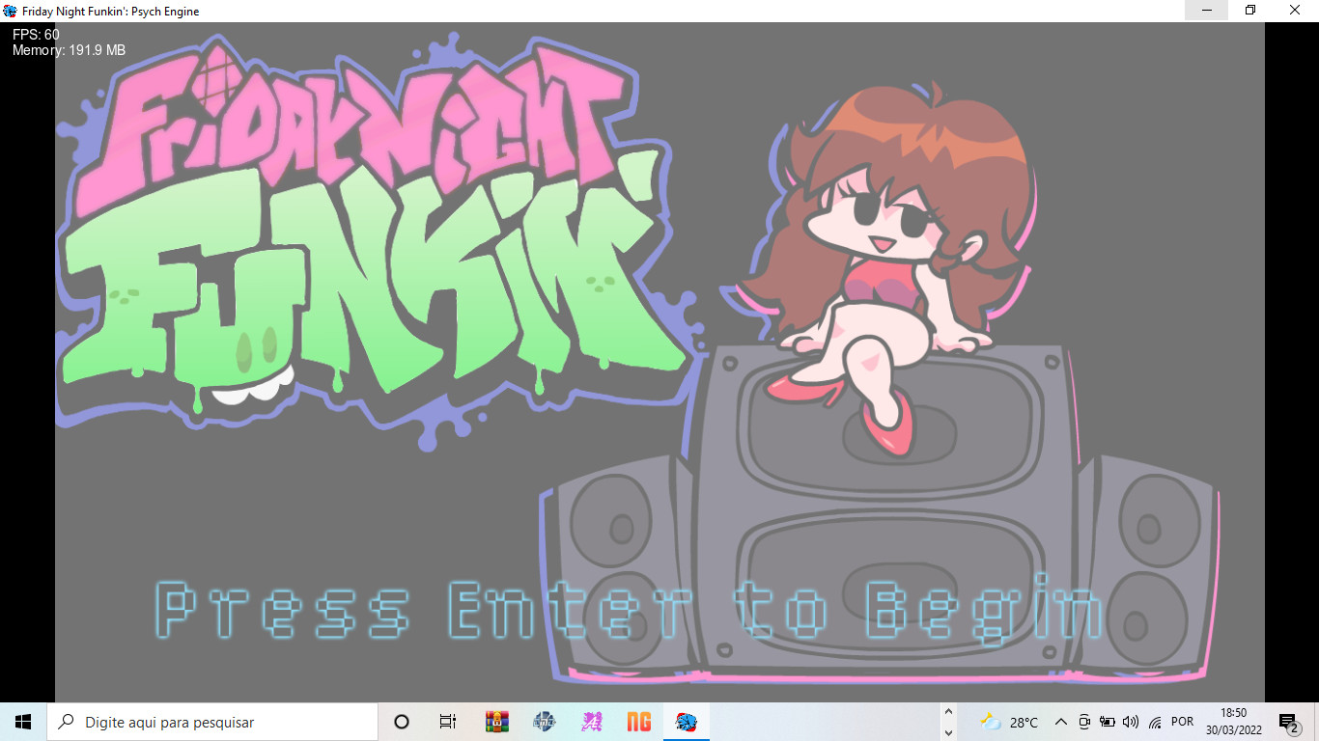Open the Windows Start menu
Screen dimensions: 1319x741
click(23, 722)
